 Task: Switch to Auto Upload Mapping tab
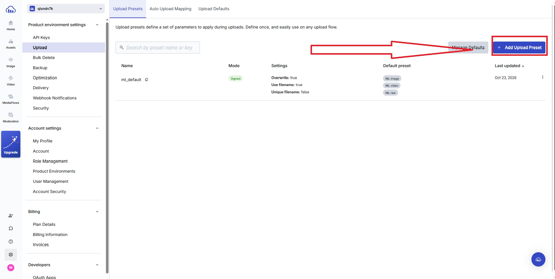click(x=171, y=9)
